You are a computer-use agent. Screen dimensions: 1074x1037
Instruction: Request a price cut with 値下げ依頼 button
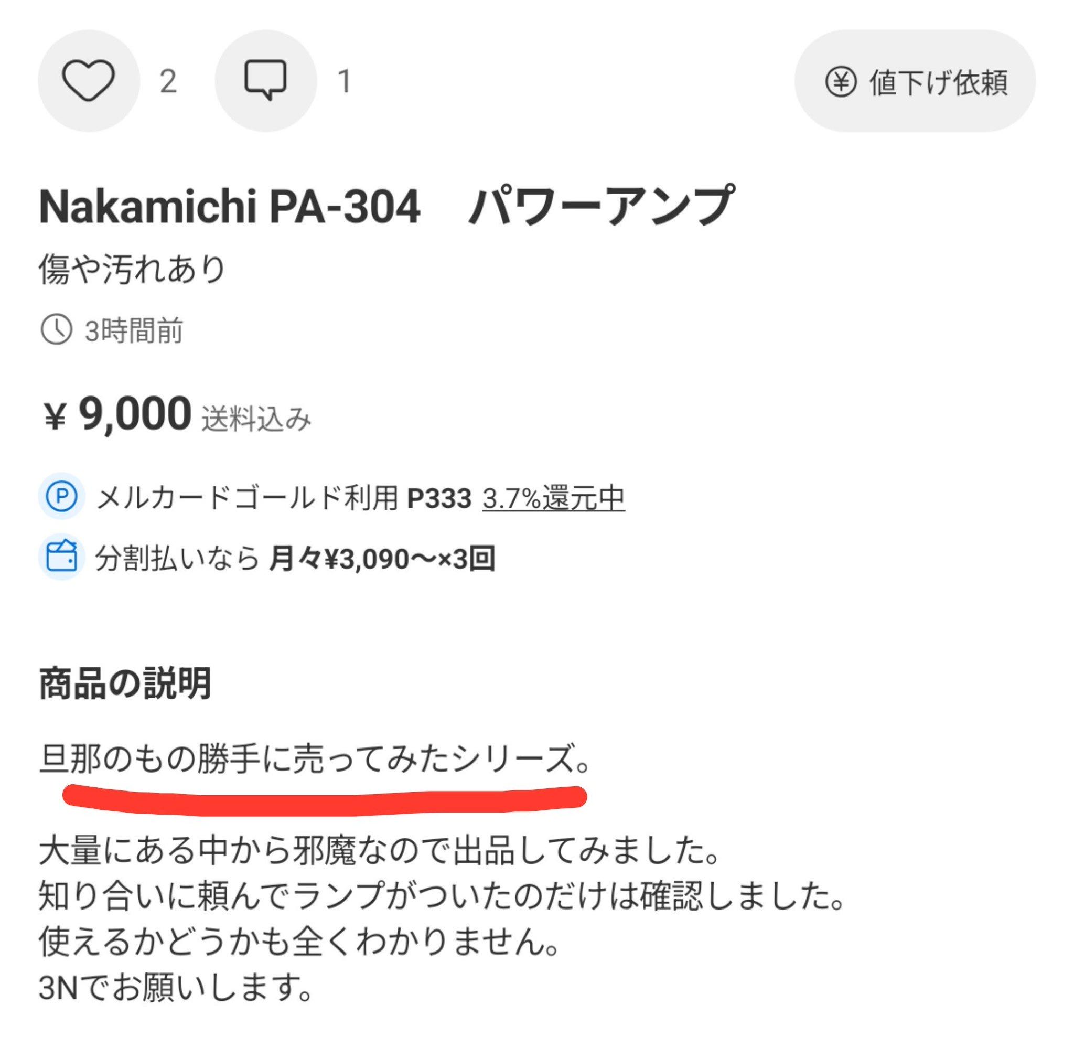pyautogui.click(x=915, y=81)
